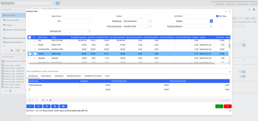Screen dimensions: 258x121
Task: Click the product table vertical scrollbar
Action: tap(229, 45)
